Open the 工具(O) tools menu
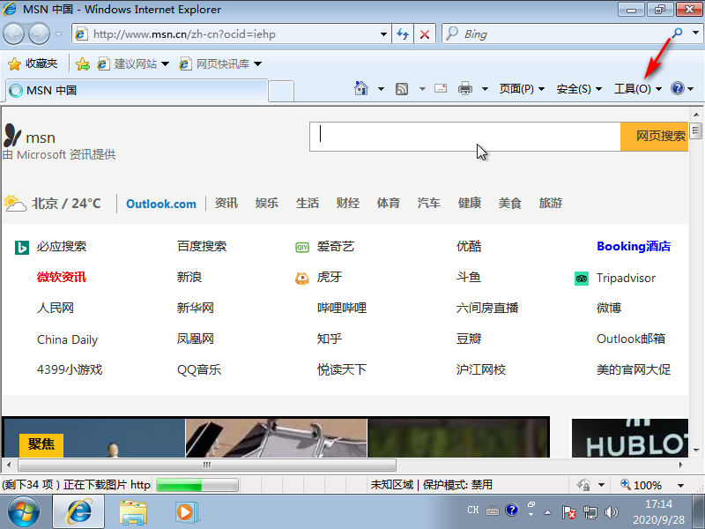This screenshot has width=705, height=529. tap(634, 88)
